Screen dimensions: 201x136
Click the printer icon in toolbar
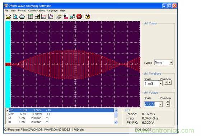[22, 17]
